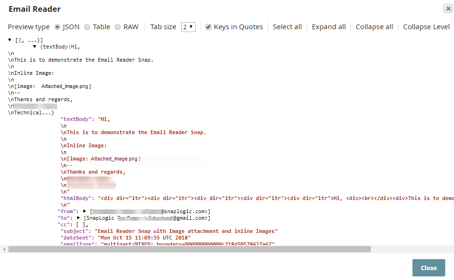The height and width of the screenshot is (280, 454).
Task: Click the horizontal scrollbar thumb
Action: (x=188, y=249)
